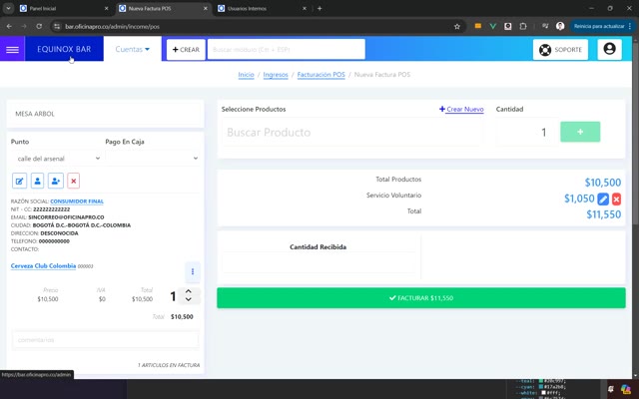Focus the Buscar módulo search field
The image size is (639, 399).
pos(287,50)
